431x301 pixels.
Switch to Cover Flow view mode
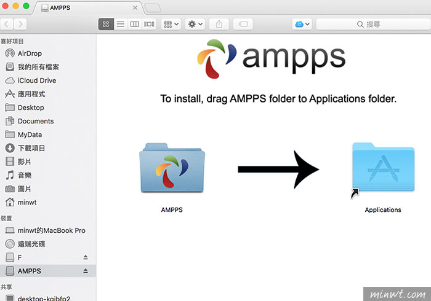click(149, 24)
